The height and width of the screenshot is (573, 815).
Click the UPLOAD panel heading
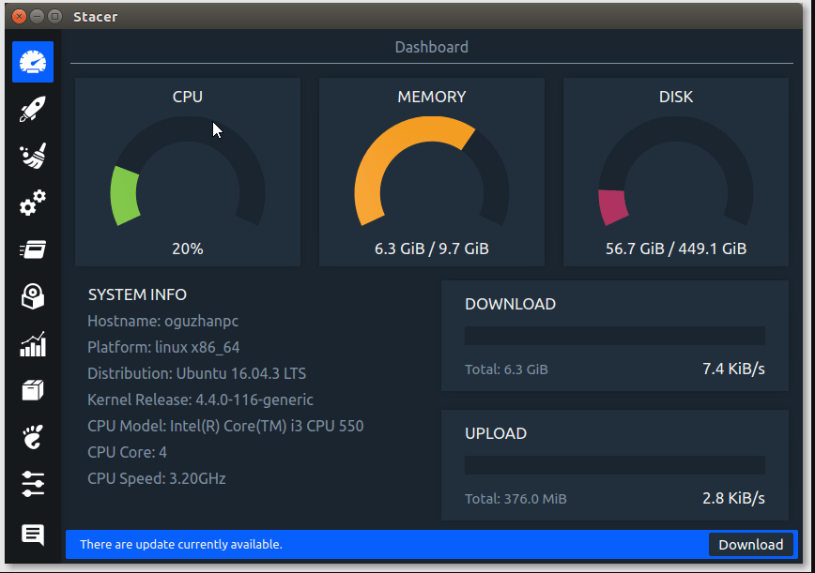click(496, 433)
